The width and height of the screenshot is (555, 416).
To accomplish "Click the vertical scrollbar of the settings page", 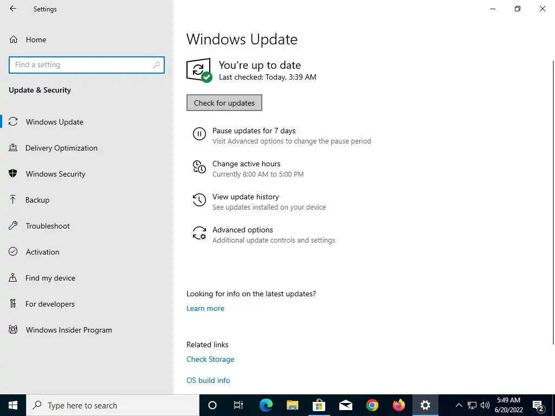I will pyautogui.click(x=553, y=201).
